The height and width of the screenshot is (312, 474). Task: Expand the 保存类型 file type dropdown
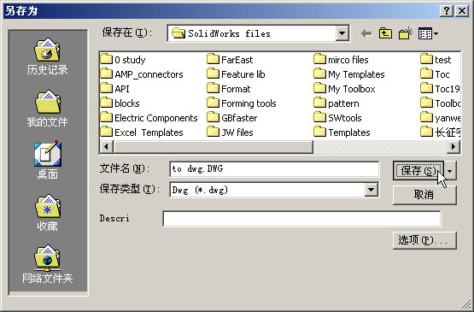(x=371, y=190)
